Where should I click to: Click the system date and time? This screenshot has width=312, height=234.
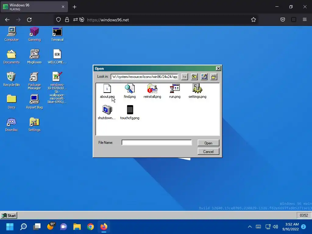click(290, 227)
